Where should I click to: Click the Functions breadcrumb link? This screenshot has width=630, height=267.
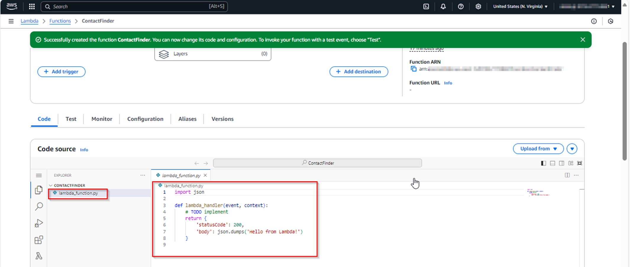coord(60,21)
